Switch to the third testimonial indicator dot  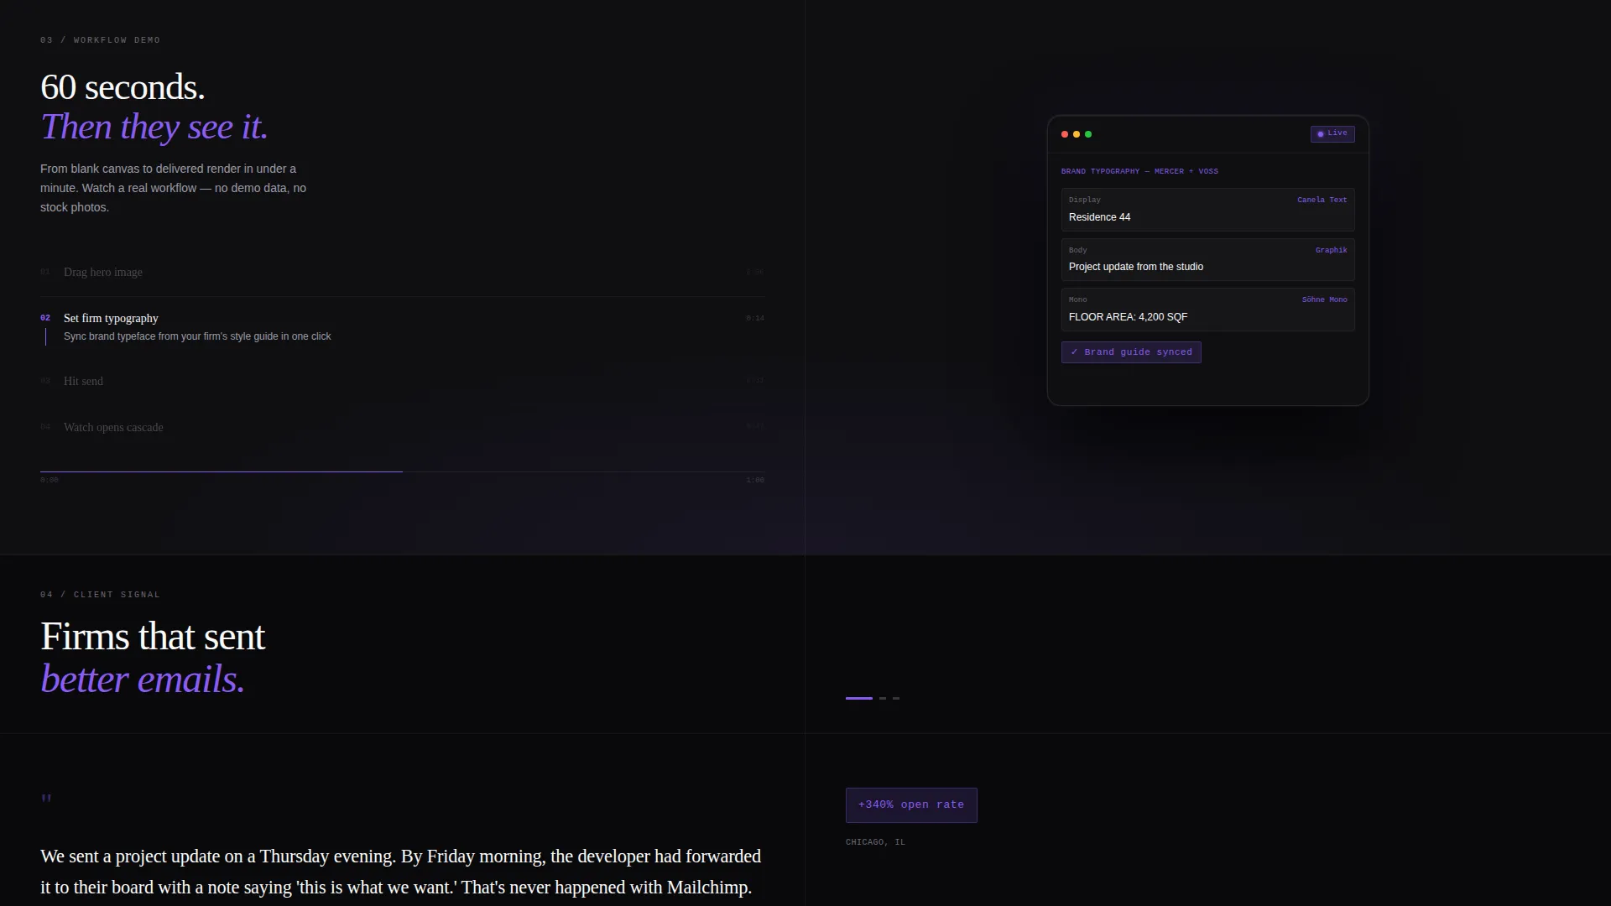896,698
